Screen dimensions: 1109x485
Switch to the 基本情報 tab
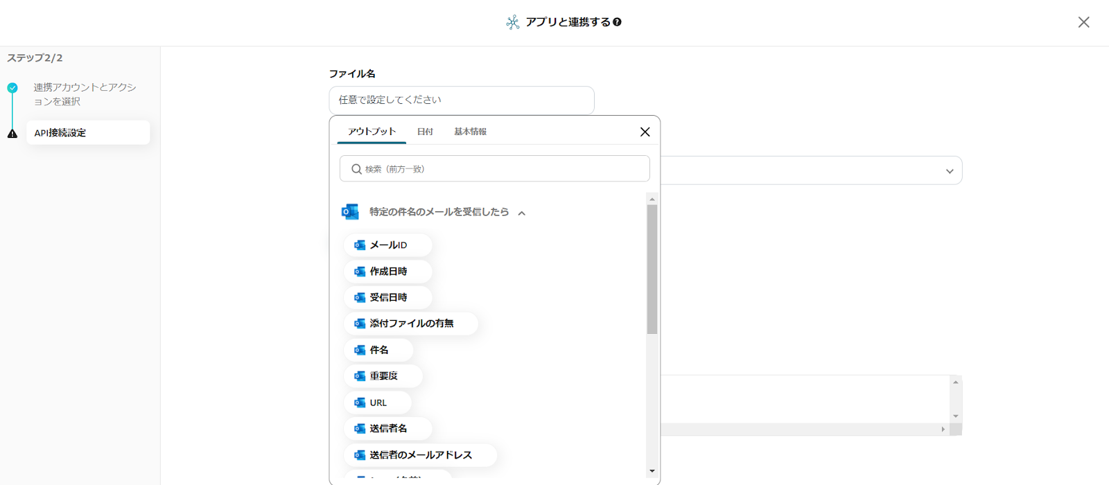point(470,132)
